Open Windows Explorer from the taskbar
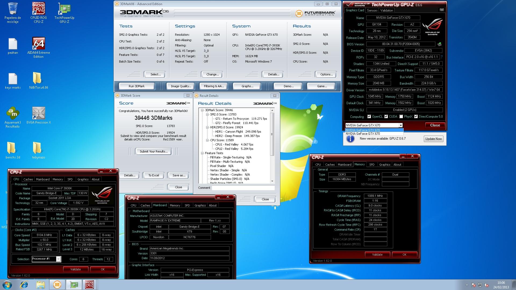Screen dimensions: 516x290 tap(41, 285)
